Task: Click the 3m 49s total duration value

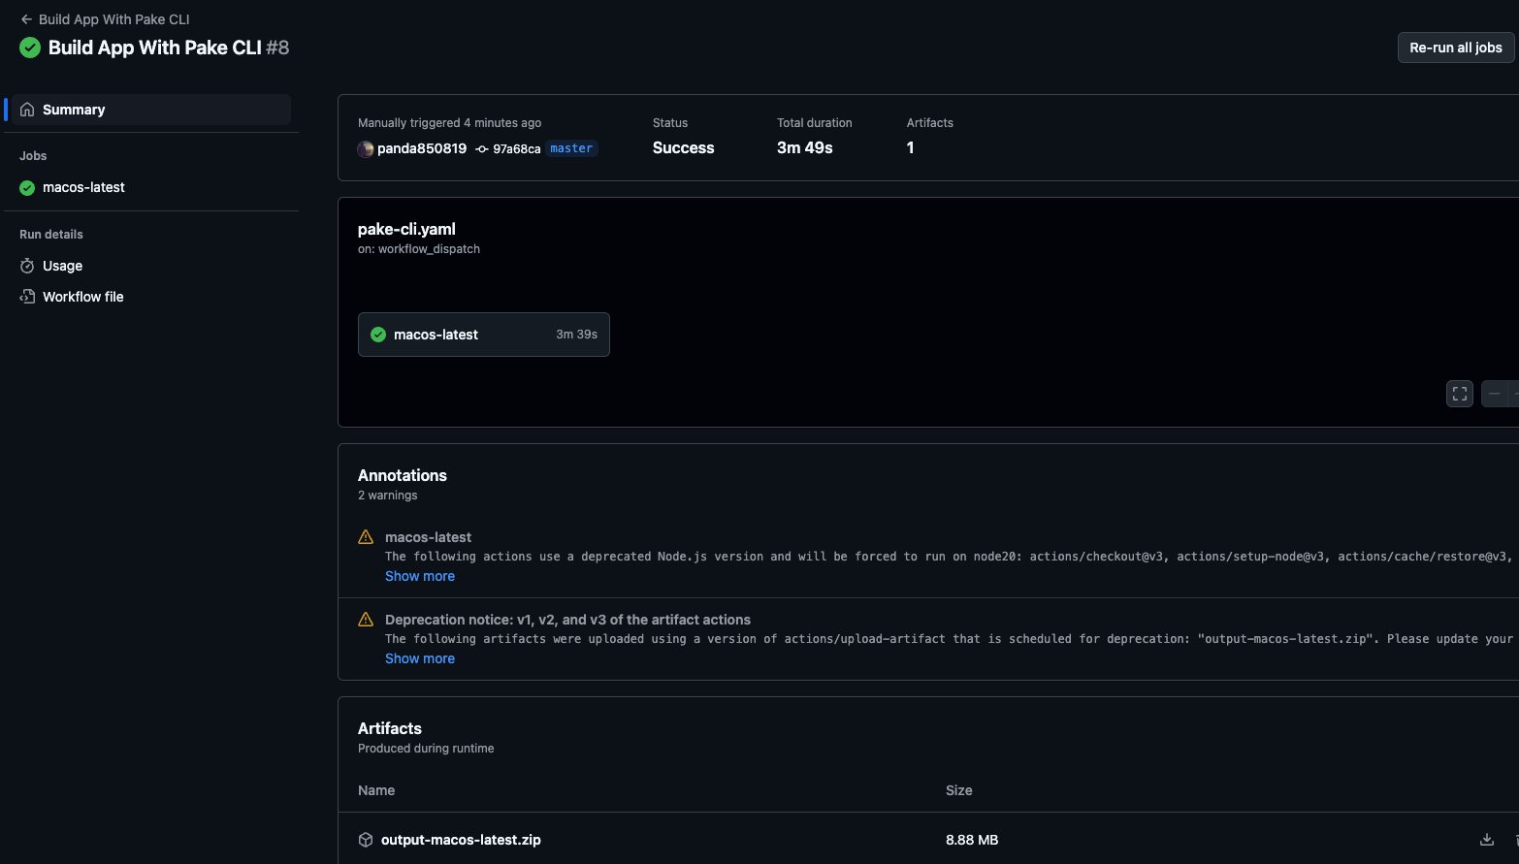Action: (805, 147)
